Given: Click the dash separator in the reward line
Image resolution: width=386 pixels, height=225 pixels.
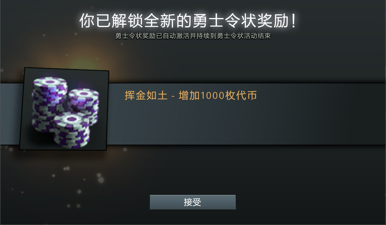Looking at the screenshot, I should coord(173,96).
